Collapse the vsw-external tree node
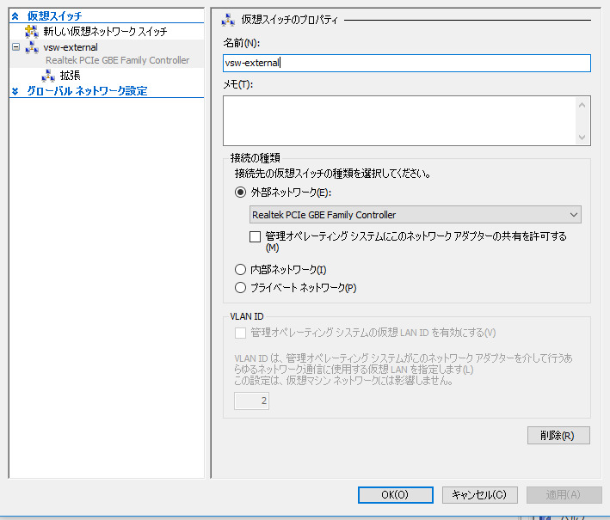The width and height of the screenshot is (610, 520). tap(15, 47)
